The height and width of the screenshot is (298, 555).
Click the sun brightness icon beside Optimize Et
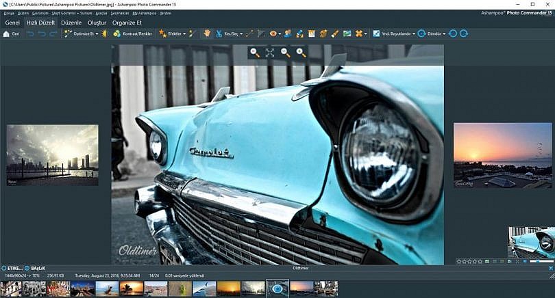click(104, 33)
